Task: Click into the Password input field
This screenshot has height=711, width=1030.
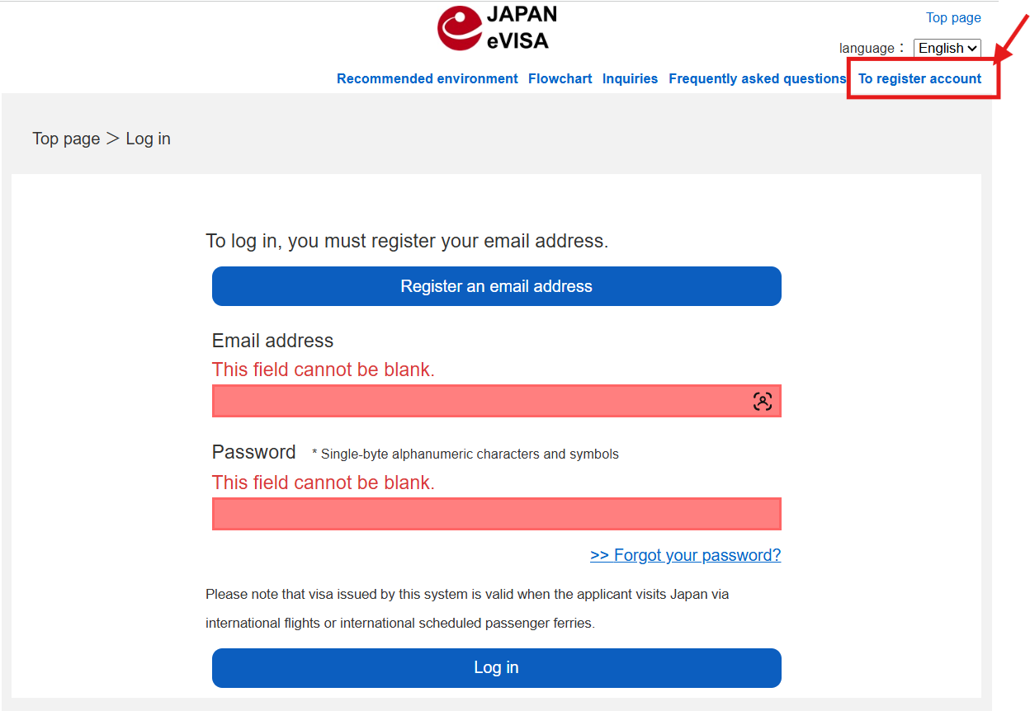Action: (x=496, y=514)
